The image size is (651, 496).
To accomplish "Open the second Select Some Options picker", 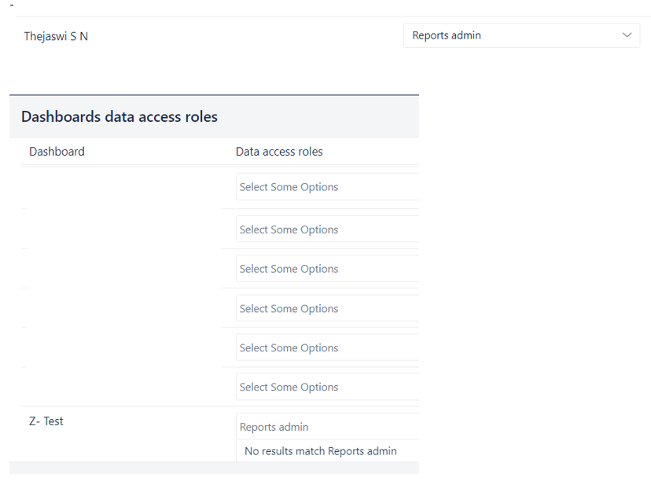I will [326, 229].
